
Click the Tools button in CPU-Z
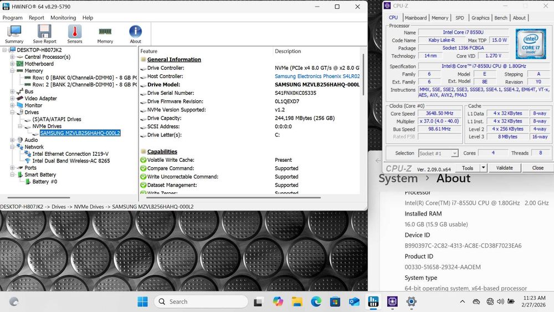[x=468, y=168]
